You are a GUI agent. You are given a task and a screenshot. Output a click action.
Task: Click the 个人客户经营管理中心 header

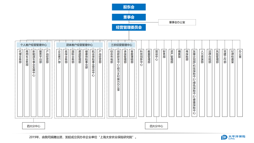pyautogui.click(x=33, y=45)
